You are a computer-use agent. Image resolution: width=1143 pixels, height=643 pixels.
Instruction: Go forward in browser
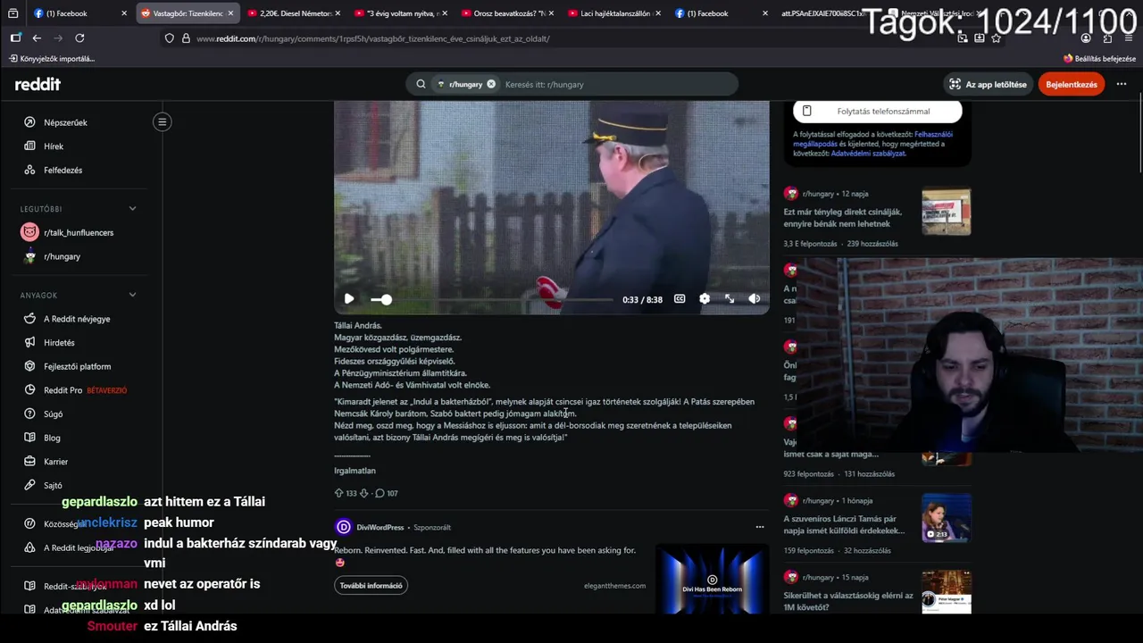pos(58,38)
